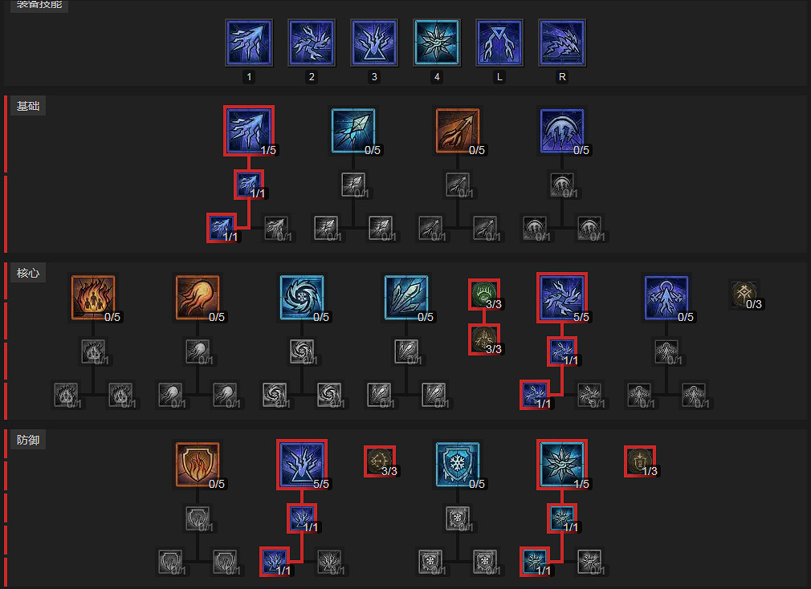The height and width of the screenshot is (589, 811).
Task: Click the 防御 section label
Action: pyautogui.click(x=28, y=440)
